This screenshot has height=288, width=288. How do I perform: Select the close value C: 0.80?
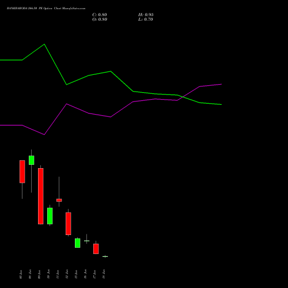100,15
